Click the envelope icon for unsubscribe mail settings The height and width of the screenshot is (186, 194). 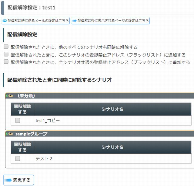coord(5,21)
